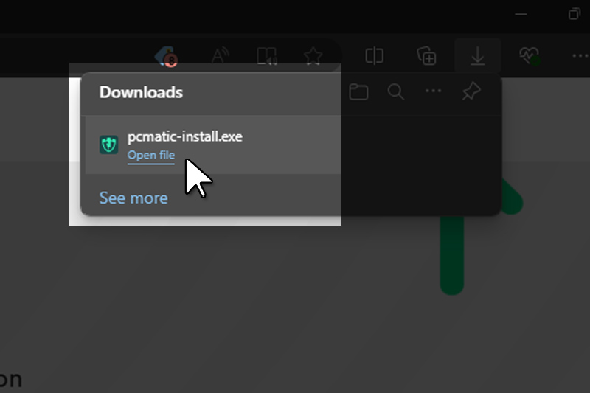Enter Immersive Reader mode
Screen dimensions: 590x393
point(266,56)
